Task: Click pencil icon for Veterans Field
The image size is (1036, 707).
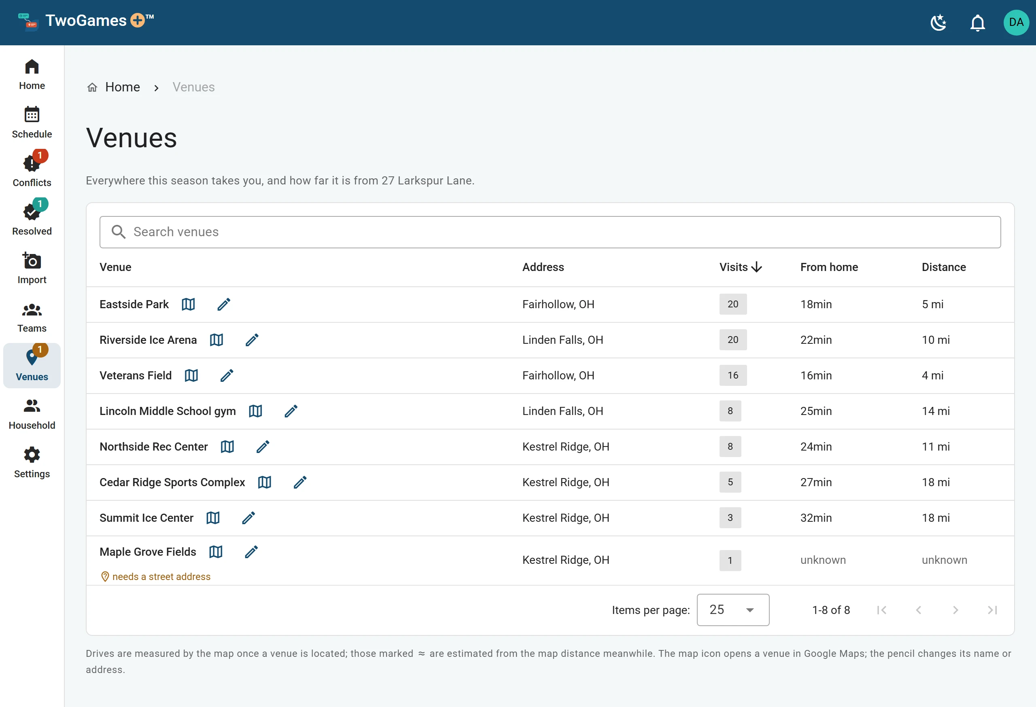Action: [227, 376]
